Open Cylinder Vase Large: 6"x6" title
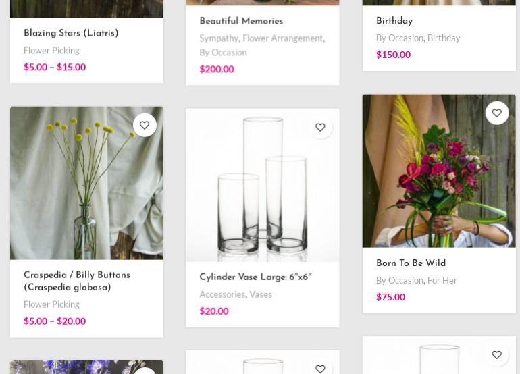Image resolution: width=520 pixels, height=374 pixels. pyautogui.click(x=255, y=277)
